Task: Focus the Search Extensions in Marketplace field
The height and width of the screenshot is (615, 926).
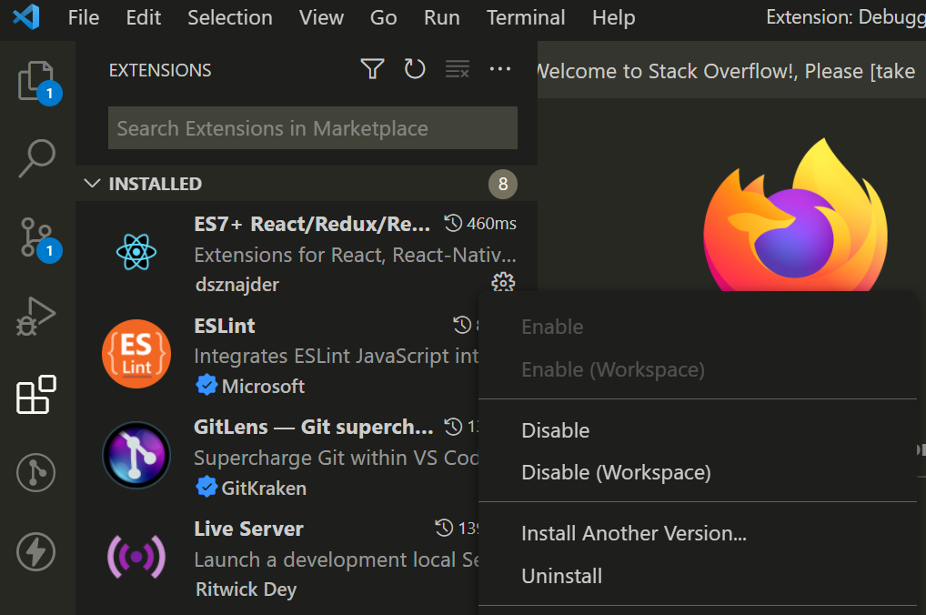Action: [x=313, y=128]
